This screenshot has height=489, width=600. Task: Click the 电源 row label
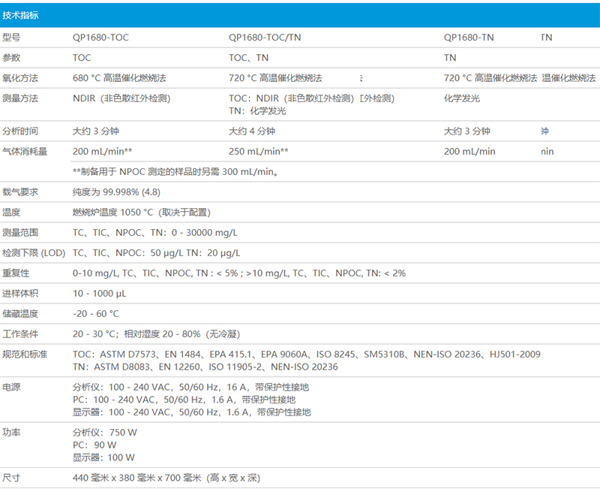tap(11, 388)
